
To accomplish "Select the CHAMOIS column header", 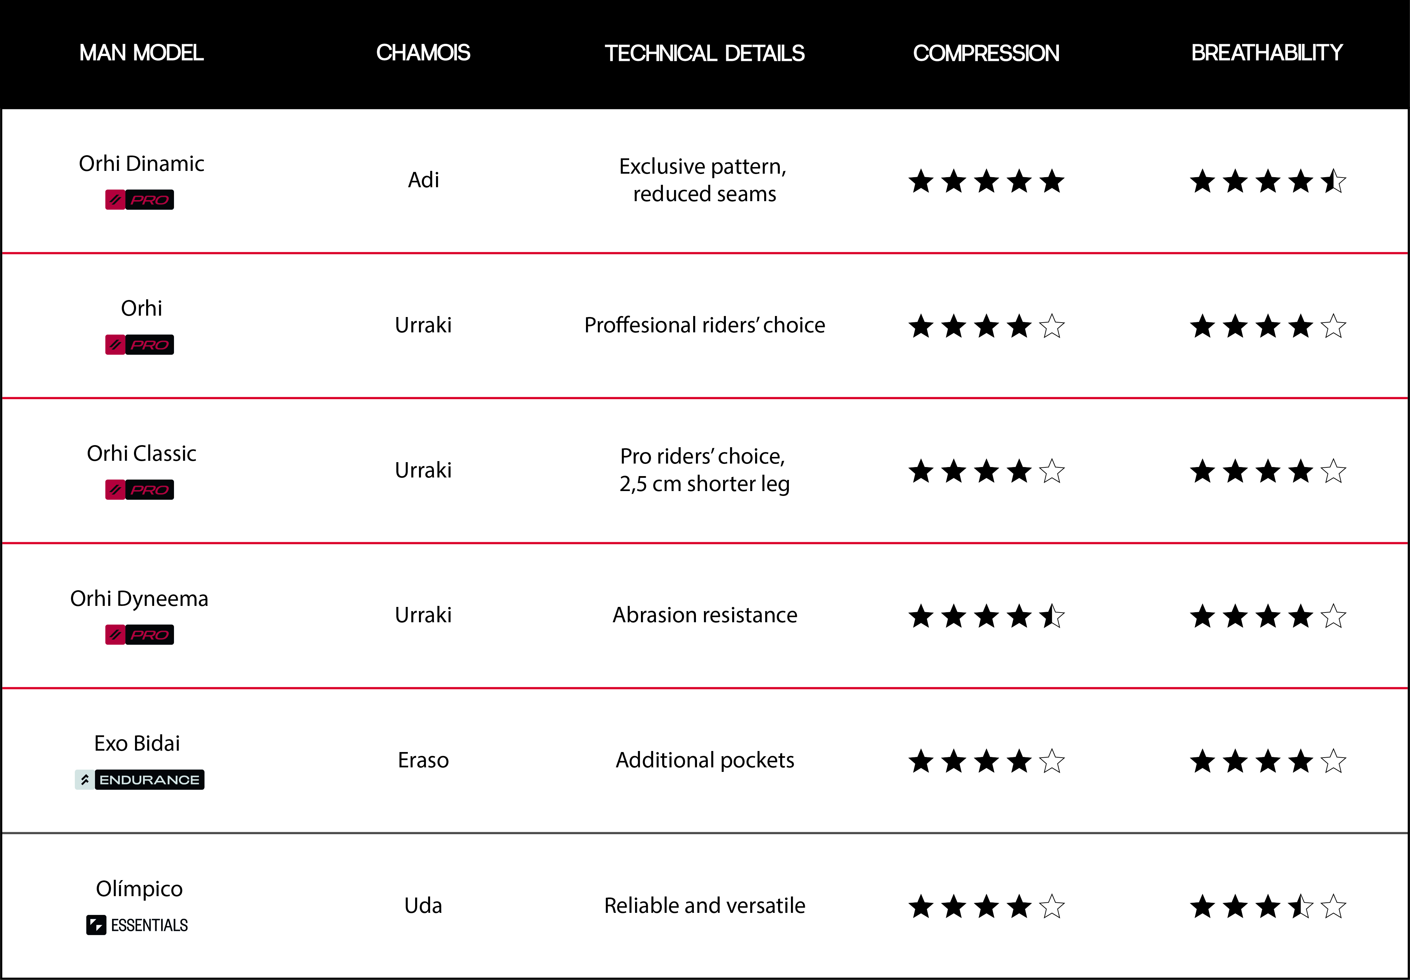I will 423,53.
